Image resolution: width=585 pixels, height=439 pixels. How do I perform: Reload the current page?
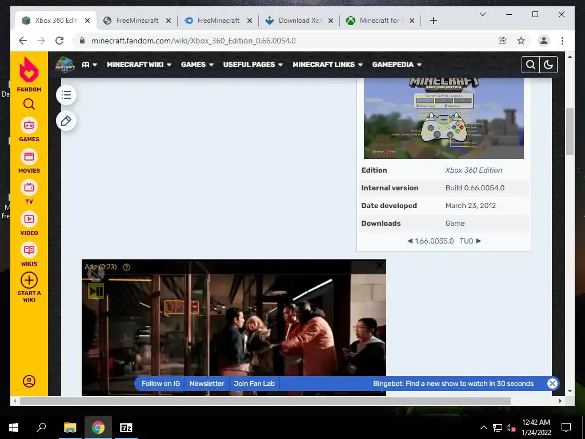tap(59, 41)
